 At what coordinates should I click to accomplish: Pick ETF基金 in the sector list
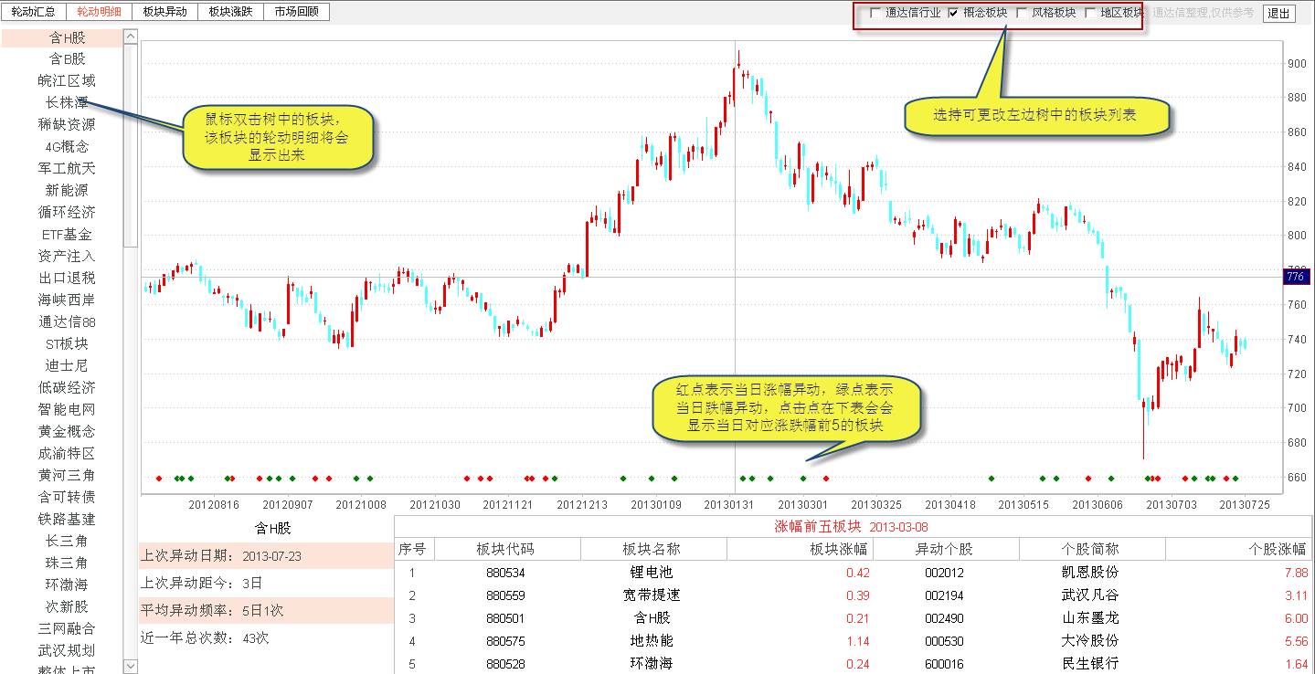tap(67, 234)
